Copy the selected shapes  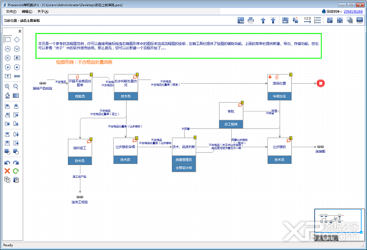coord(7,180)
